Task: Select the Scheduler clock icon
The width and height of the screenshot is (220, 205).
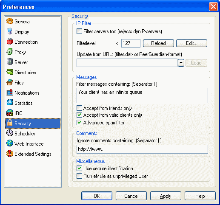Action: click(x=10, y=133)
